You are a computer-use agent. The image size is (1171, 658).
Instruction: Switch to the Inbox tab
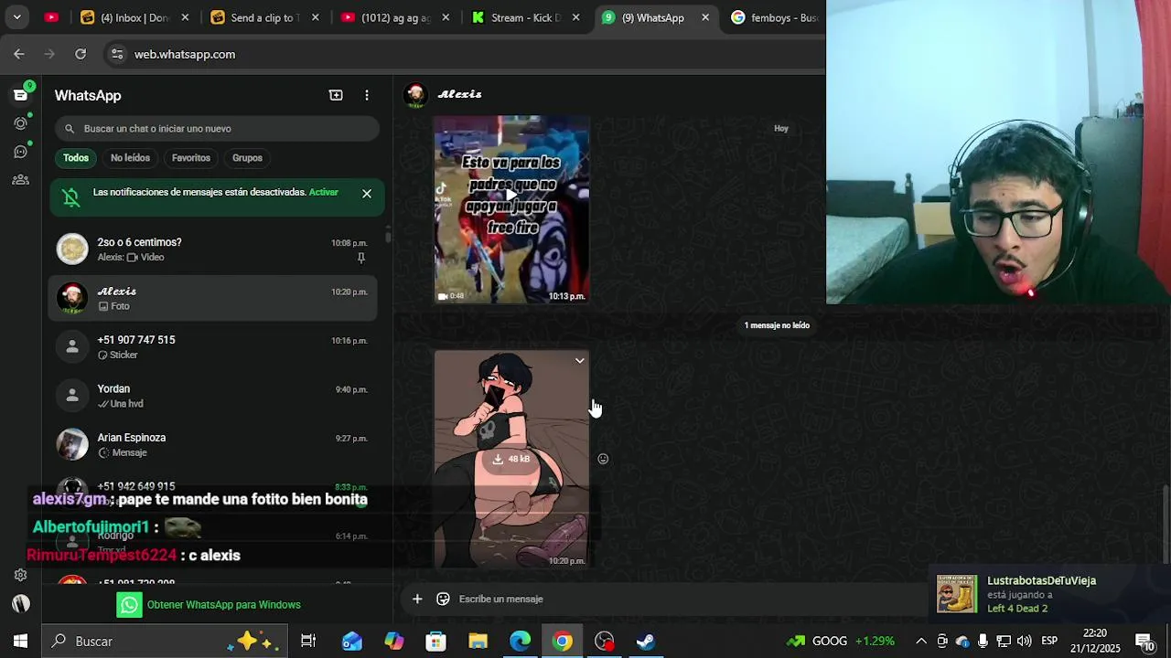pos(135,17)
